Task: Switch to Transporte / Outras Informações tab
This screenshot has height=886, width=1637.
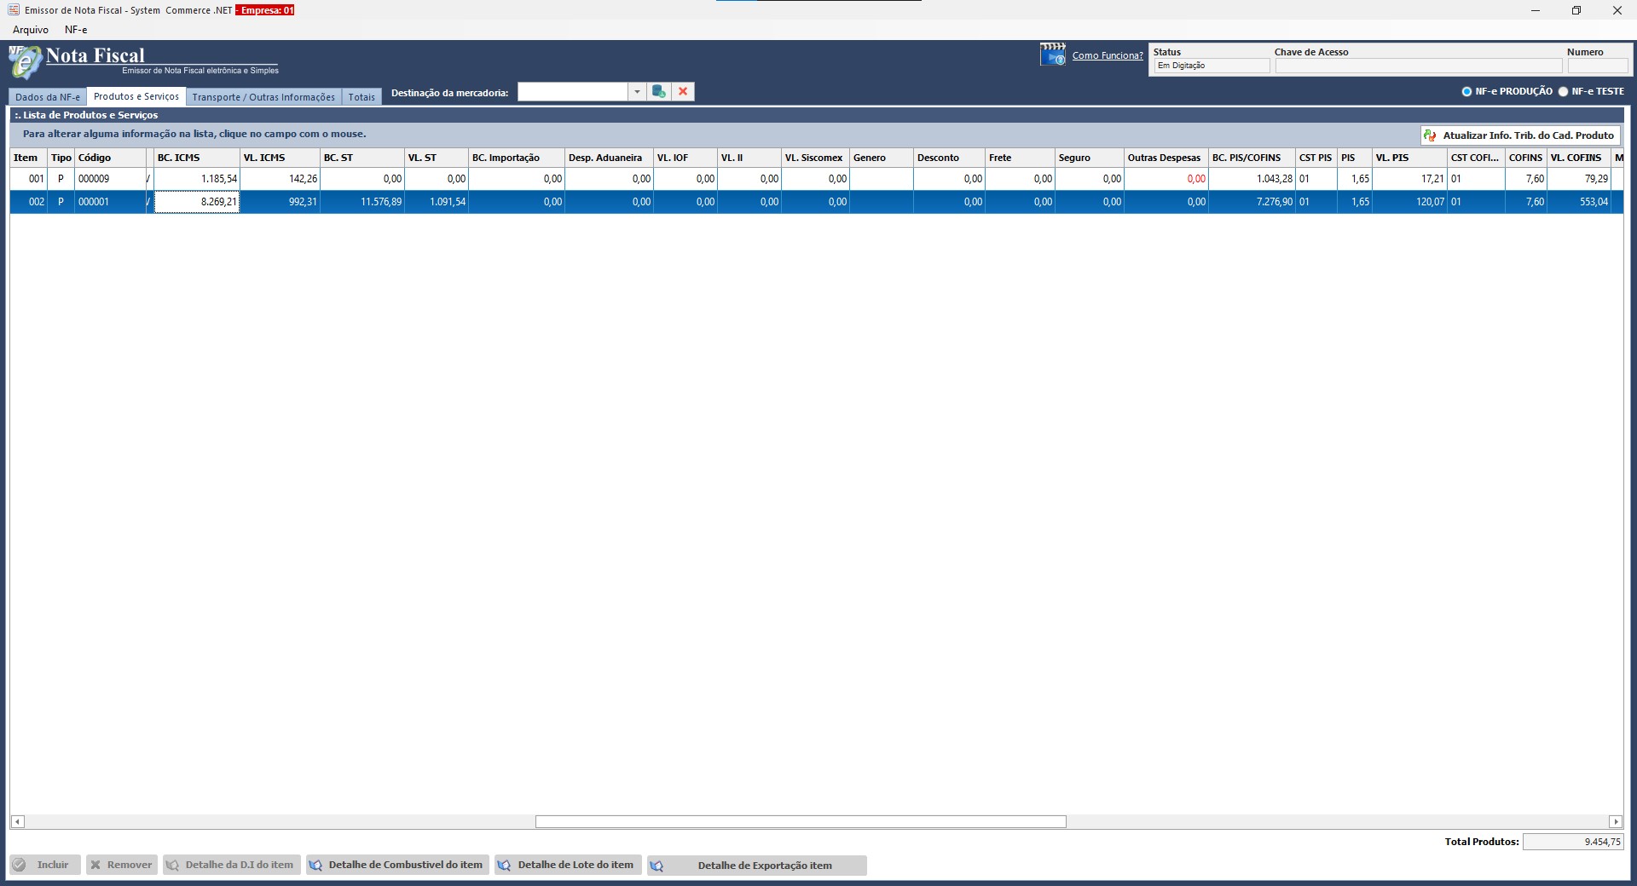Action: (x=263, y=97)
